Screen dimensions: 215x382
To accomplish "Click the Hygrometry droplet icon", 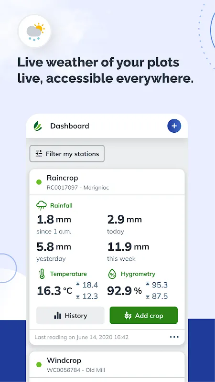I will point(112,274).
